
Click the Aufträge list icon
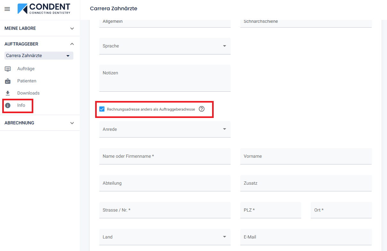coord(8,69)
